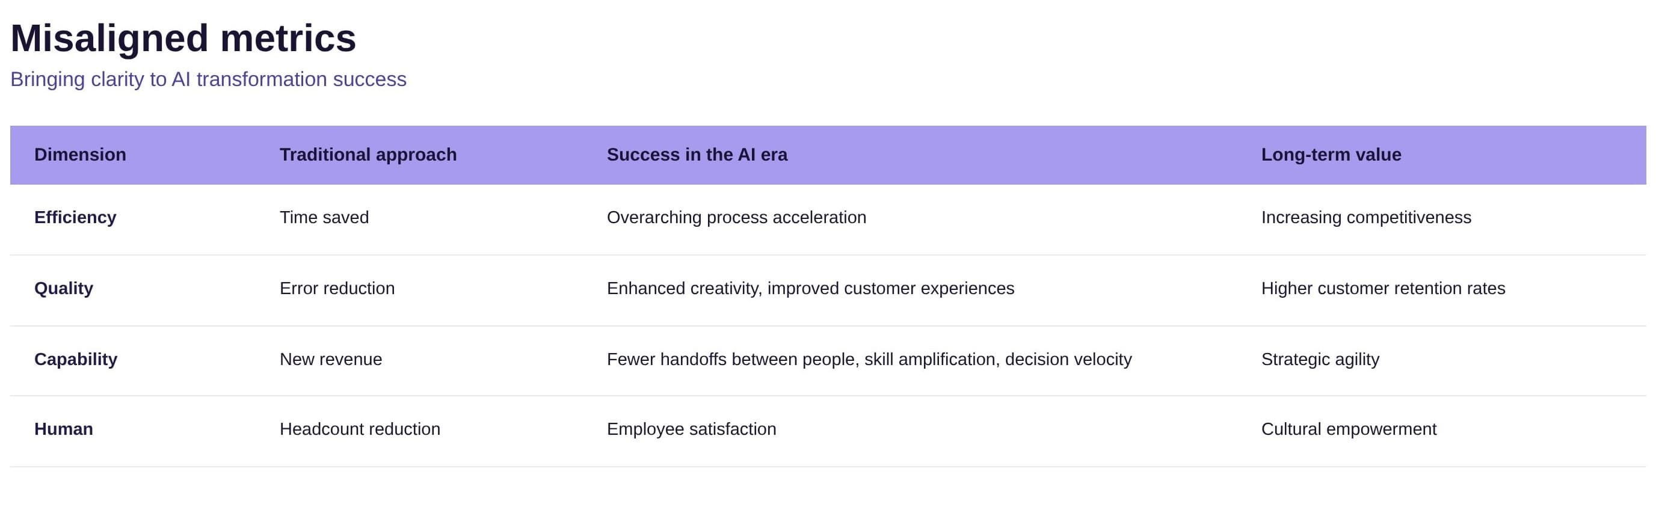Screen dimensions: 1656x507
Task: Select the Success in the AI era header
Action: tap(697, 154)
